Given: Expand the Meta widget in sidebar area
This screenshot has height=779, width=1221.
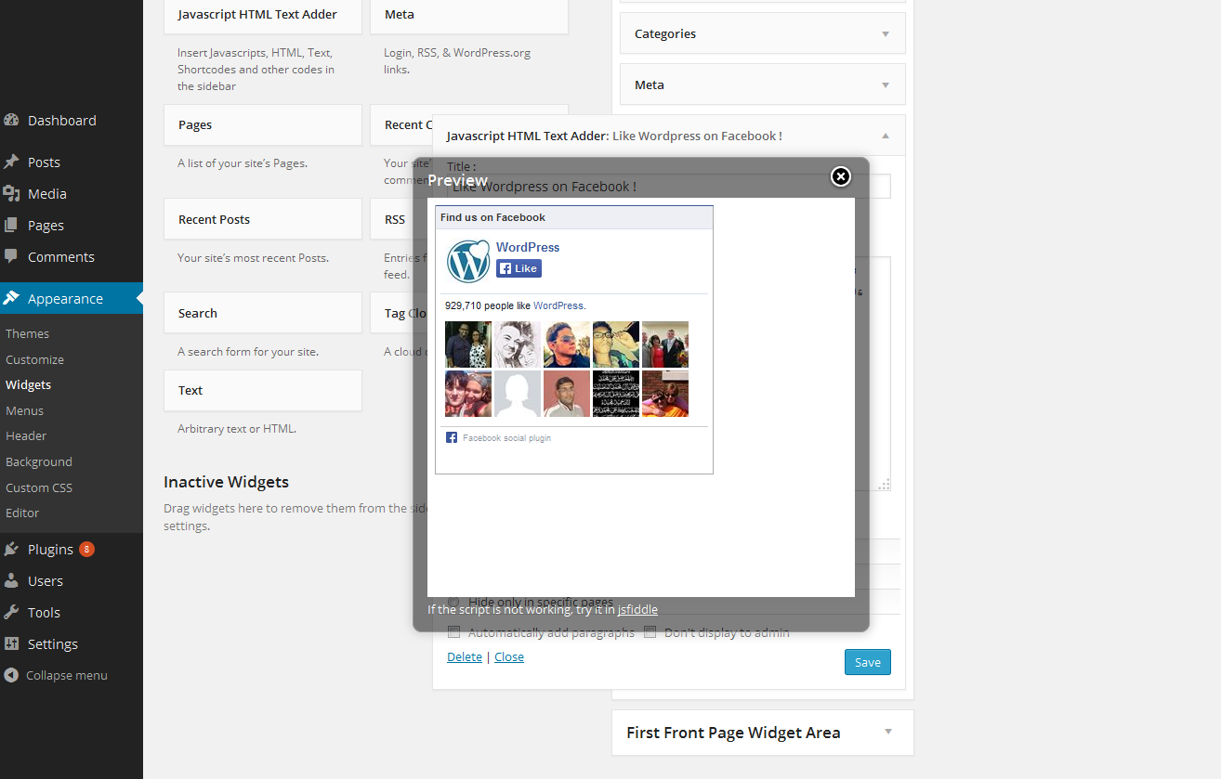Looking at the screenshot, I should point(886,84).
